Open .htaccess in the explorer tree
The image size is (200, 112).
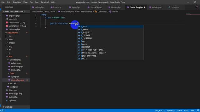coord(12,90)
